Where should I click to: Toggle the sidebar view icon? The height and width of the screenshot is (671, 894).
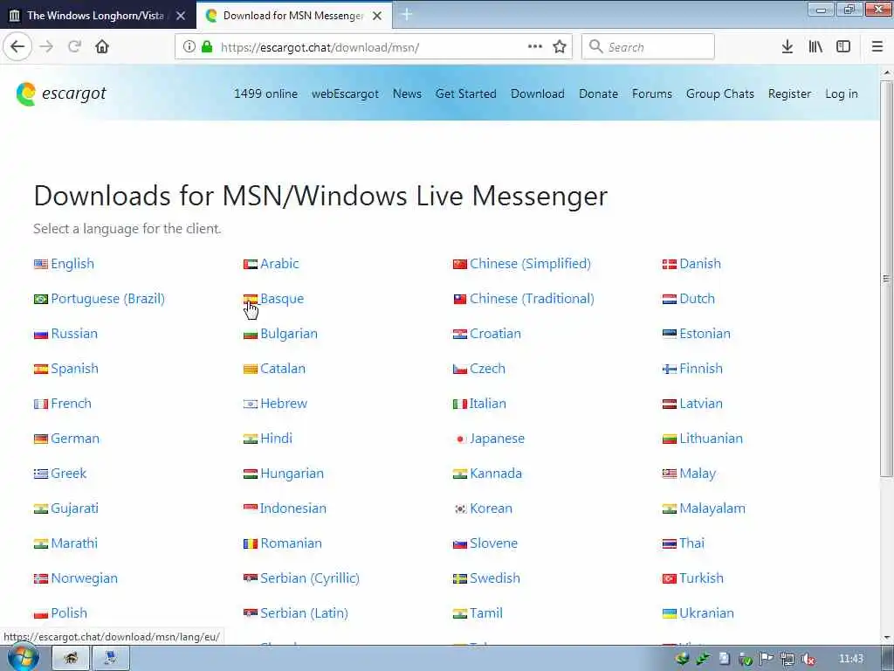[843, 47]
